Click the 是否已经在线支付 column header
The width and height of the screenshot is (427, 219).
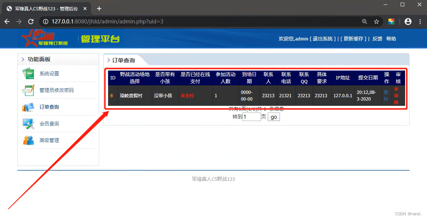pos(195,78)
